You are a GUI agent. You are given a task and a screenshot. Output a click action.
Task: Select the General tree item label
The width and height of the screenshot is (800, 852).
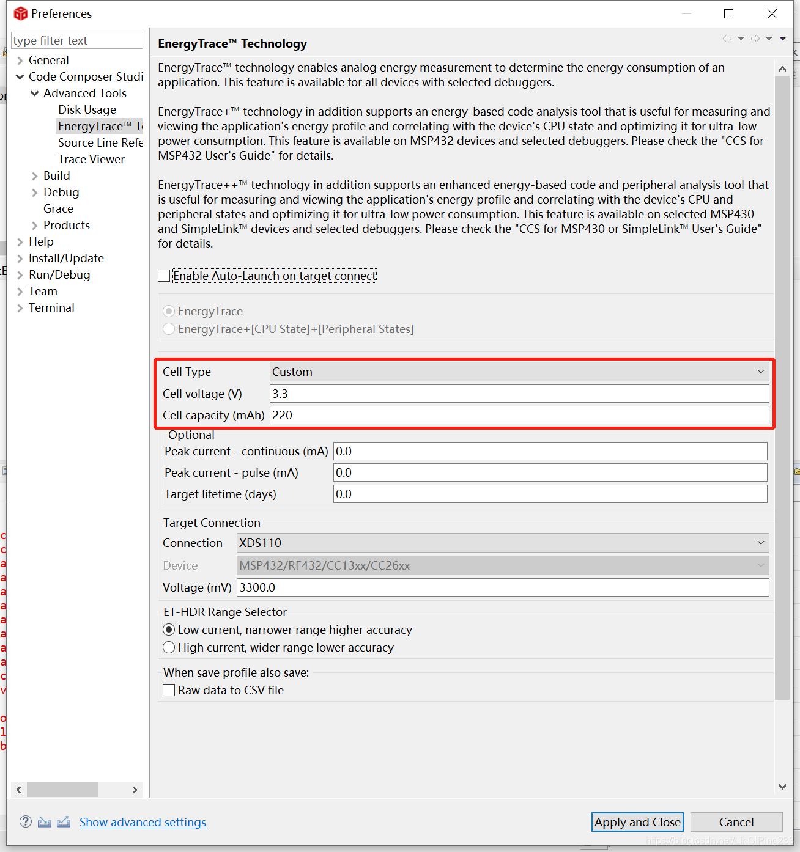pyautogui.click(x=49, y=60)
